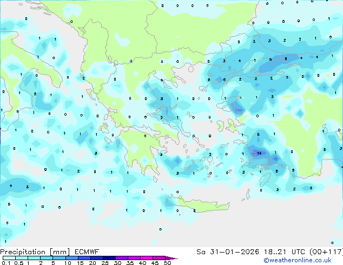Image resolution: width=343 pixels, height=265 pixels.
Task: Select purple swatch between 30 and 35
Action: pos(122,258)
